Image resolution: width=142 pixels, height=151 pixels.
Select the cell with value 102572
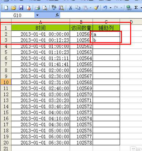[x=81, y=107]
